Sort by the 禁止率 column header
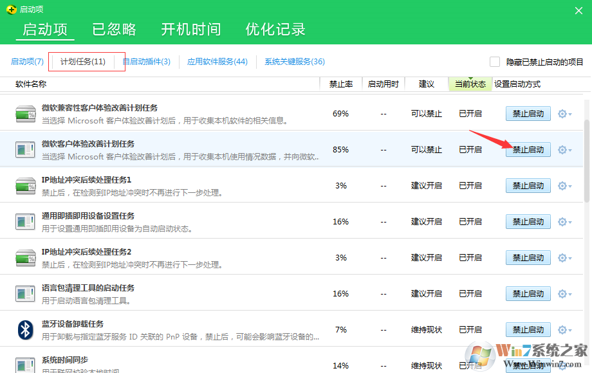 pyautogui.click(x=340, y=84)
